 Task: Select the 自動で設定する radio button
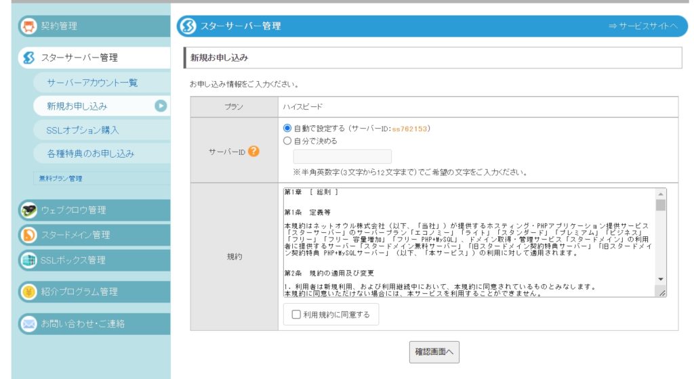[x=287, y=128]
